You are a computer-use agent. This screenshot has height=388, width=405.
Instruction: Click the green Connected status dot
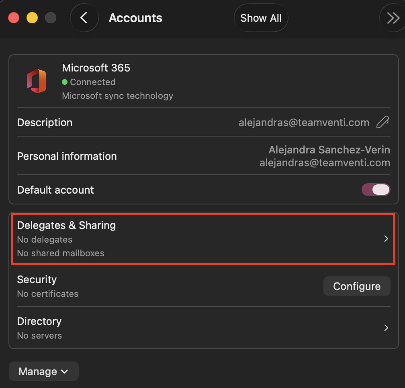click(65, 82)
